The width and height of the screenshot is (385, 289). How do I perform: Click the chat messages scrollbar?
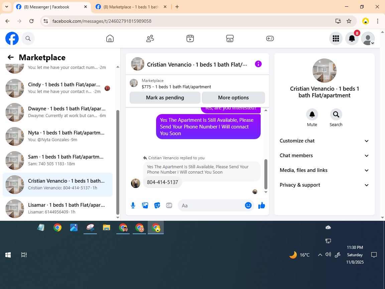[x=266, y=174]
